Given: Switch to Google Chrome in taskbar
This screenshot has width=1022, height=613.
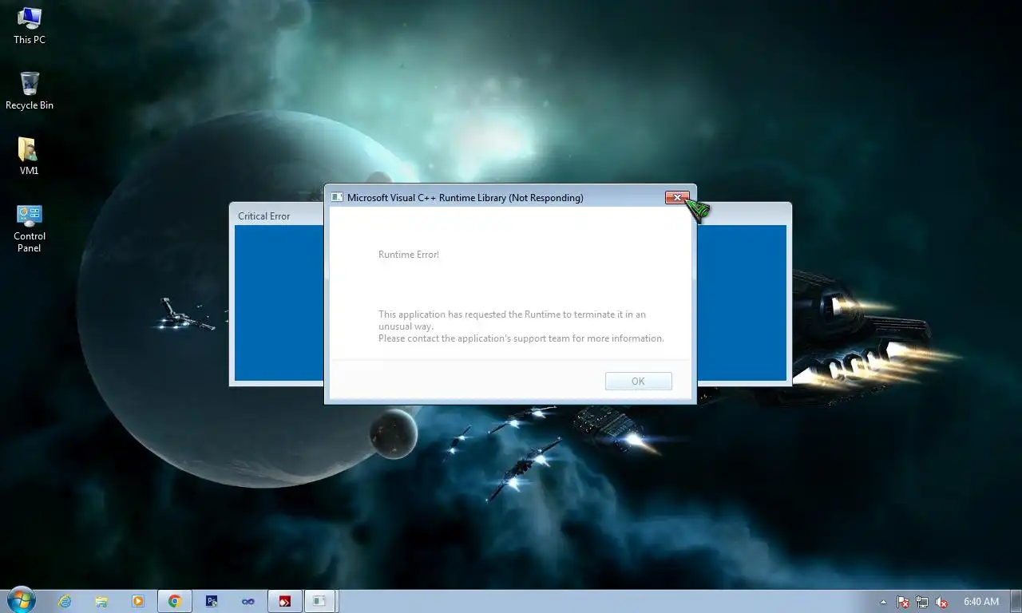Looking at the screenshot, I should (x=175, y=601).
